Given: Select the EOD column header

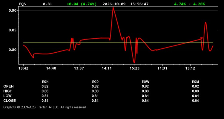Looking at the screenshot, I should tap(95, 82).
